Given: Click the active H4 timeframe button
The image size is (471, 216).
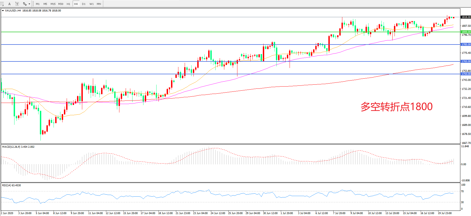Looking at the screenshot, I should 76,4.
